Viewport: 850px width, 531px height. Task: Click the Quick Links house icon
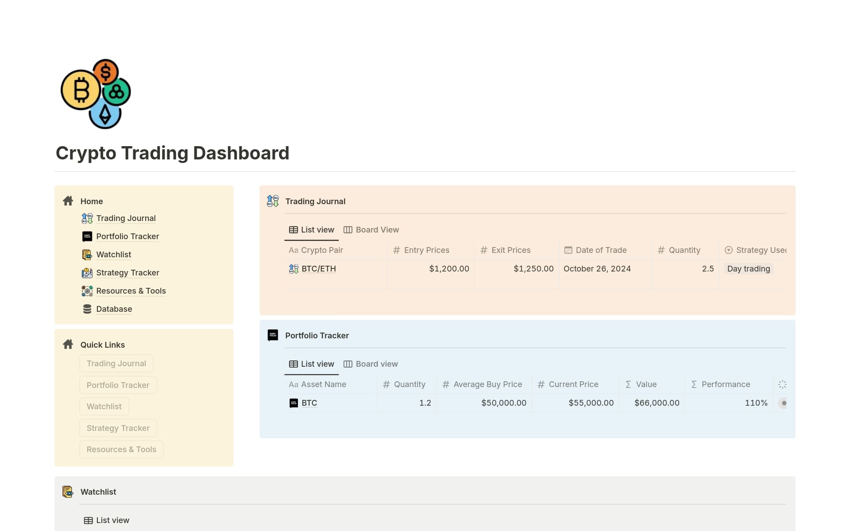[68, 344]
